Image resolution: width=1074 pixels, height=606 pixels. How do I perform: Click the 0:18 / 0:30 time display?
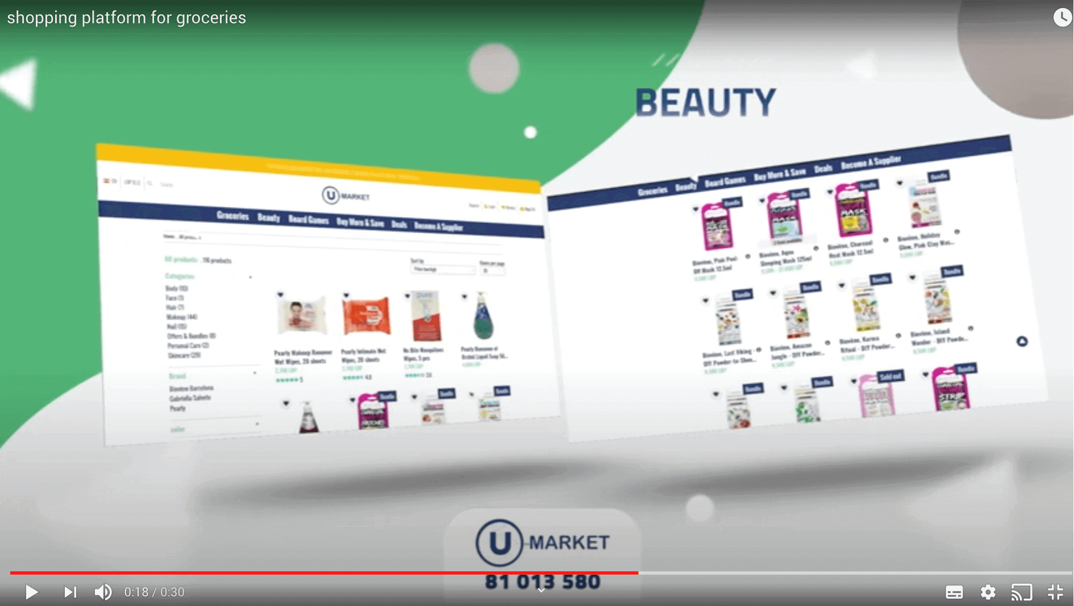(155, 592)
